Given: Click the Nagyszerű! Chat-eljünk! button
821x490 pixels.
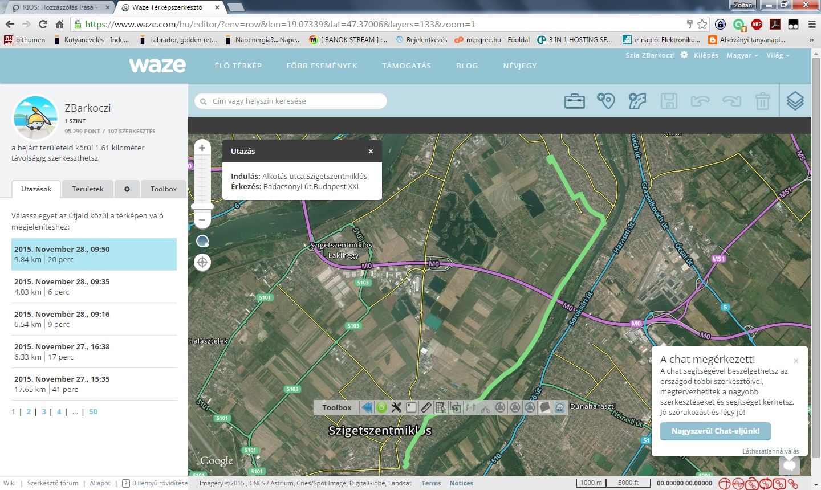Looking at the screenshot, I should [715, 431].
